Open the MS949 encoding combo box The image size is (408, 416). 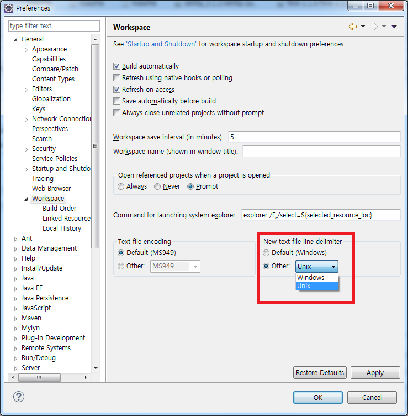pyautogui.click(x=175, y=266)
